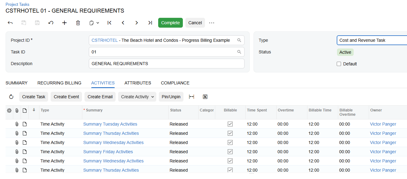This screenshot has height=179, width=407.
Task: Go to the previous record
Action: (123, 22)
